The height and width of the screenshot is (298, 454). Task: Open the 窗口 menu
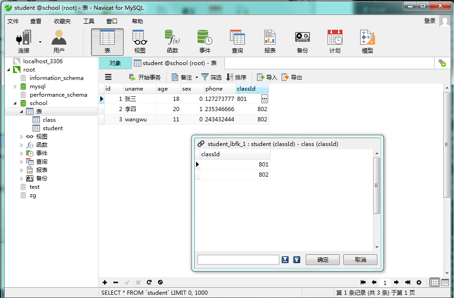[x=112, y=21]
